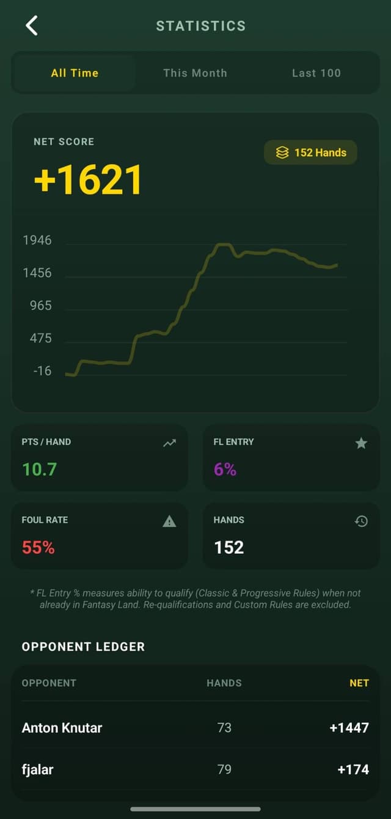Switch to the This Month tab
Viewport: 391px width, 819px height.
195,73
